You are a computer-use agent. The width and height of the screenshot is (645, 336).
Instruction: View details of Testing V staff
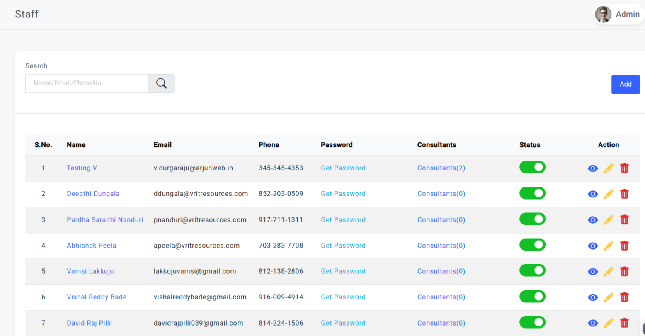pos(593,168)
